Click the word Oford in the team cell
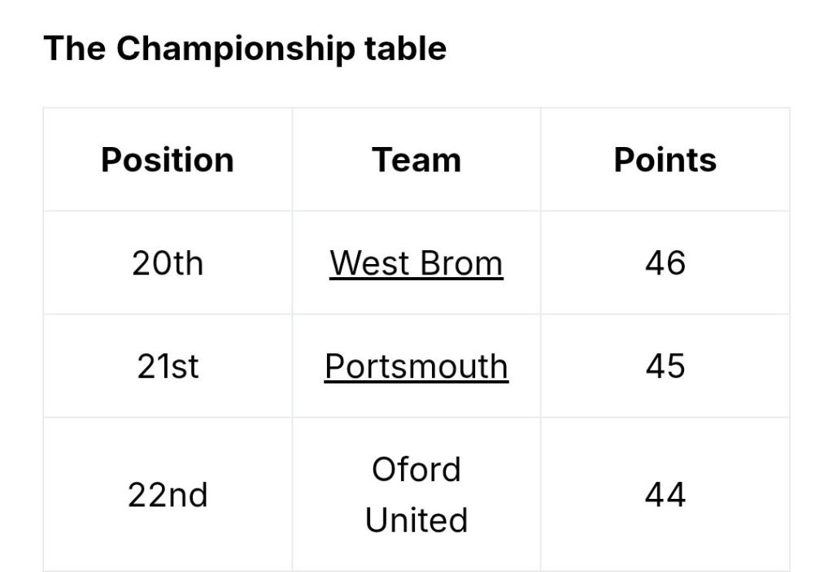This screenshot has width=833, height=572. (x=416, y=470)
